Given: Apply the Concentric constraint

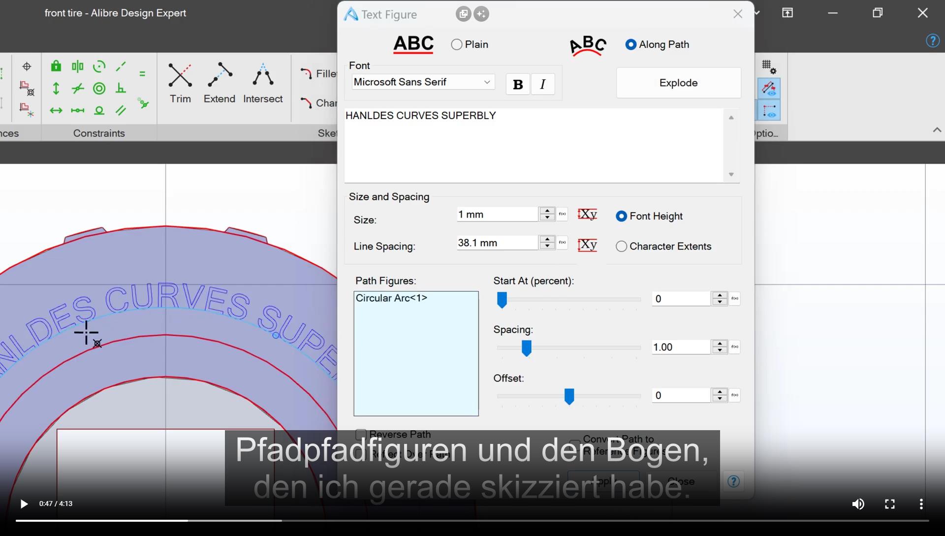Looking at the screenshot, I should (99, 88).
